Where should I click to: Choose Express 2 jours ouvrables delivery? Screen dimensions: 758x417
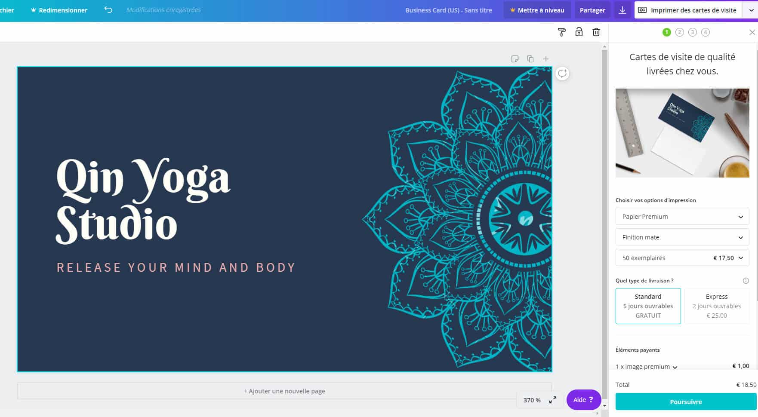tap(717, 306)
